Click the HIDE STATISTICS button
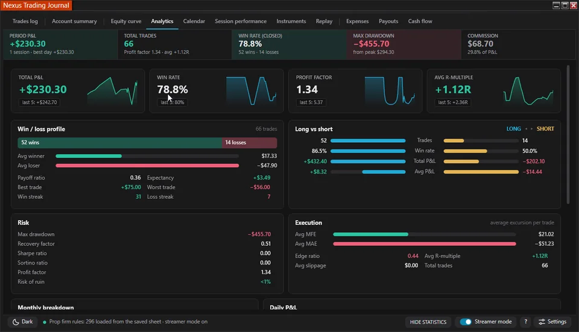This screenshot has width=579, height=332. (428, 322)
